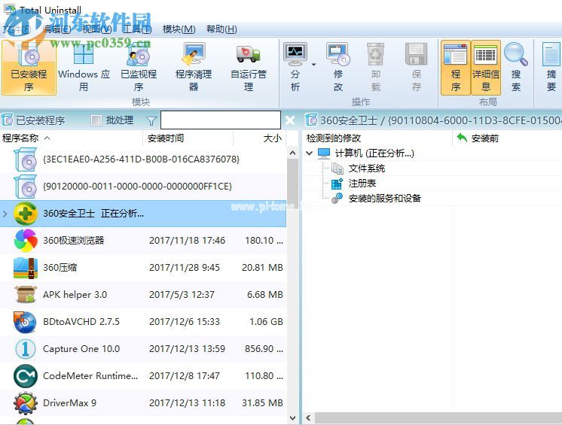Image resolution: width=562 pixels, height=425 pixels.
Task: Enable the 批处理 batch checkbox
Action: tap(96, 120)
